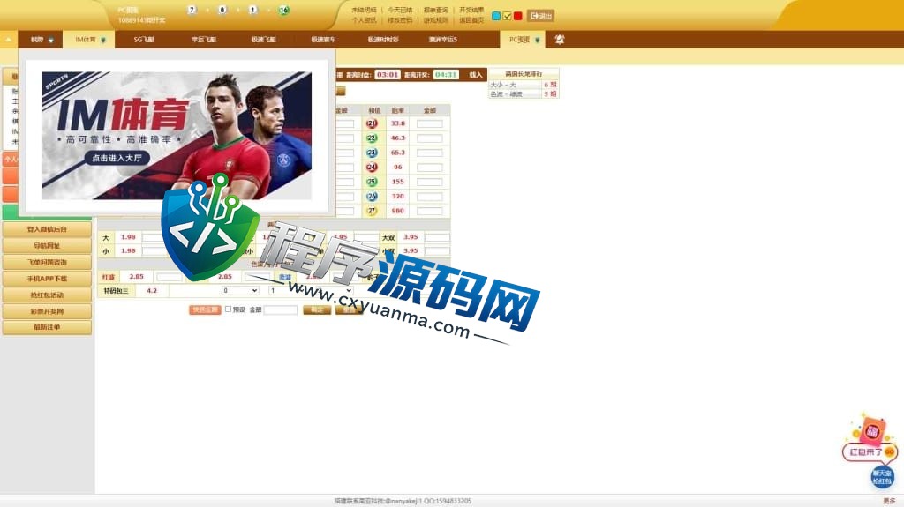Click 点击进入大厅 button on banner
The height and width of the screenshot is (507, 904).
[x=117, y=158]
